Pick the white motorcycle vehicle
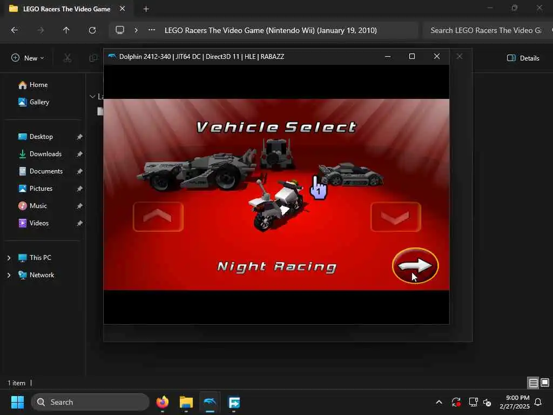The width and height of the screenshot is (553, 415). coord(276,205)
